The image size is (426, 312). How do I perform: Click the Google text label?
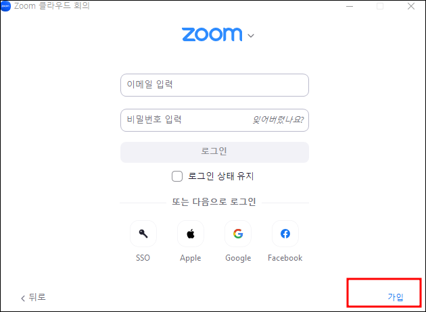pos(238,258)
